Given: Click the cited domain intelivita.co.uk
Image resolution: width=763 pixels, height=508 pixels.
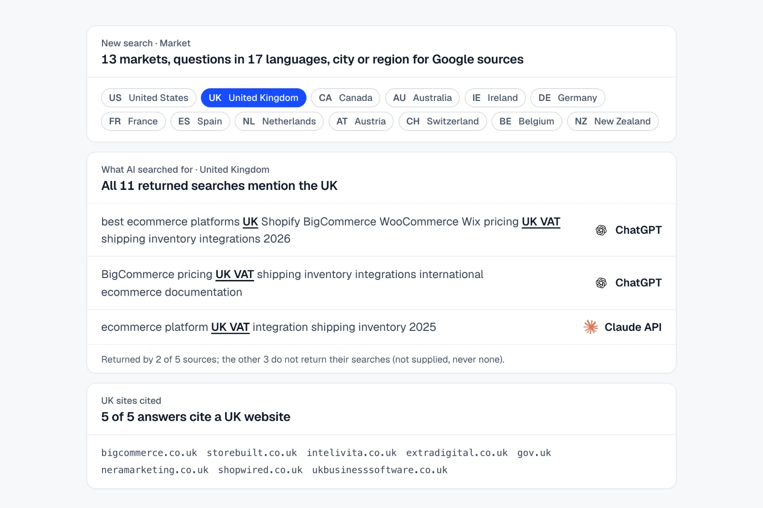Looking at the screenshot, I should (x=352, y=453).
